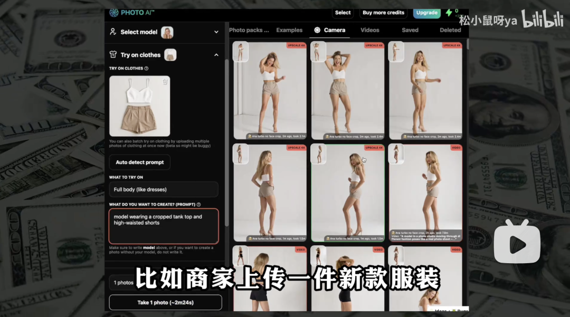Click source thumbnail on first top-row photo

click(x=241, y=52)
